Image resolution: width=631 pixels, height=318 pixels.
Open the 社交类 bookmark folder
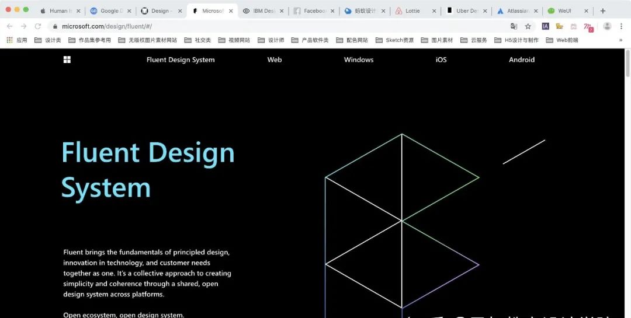tap(197, 40)
